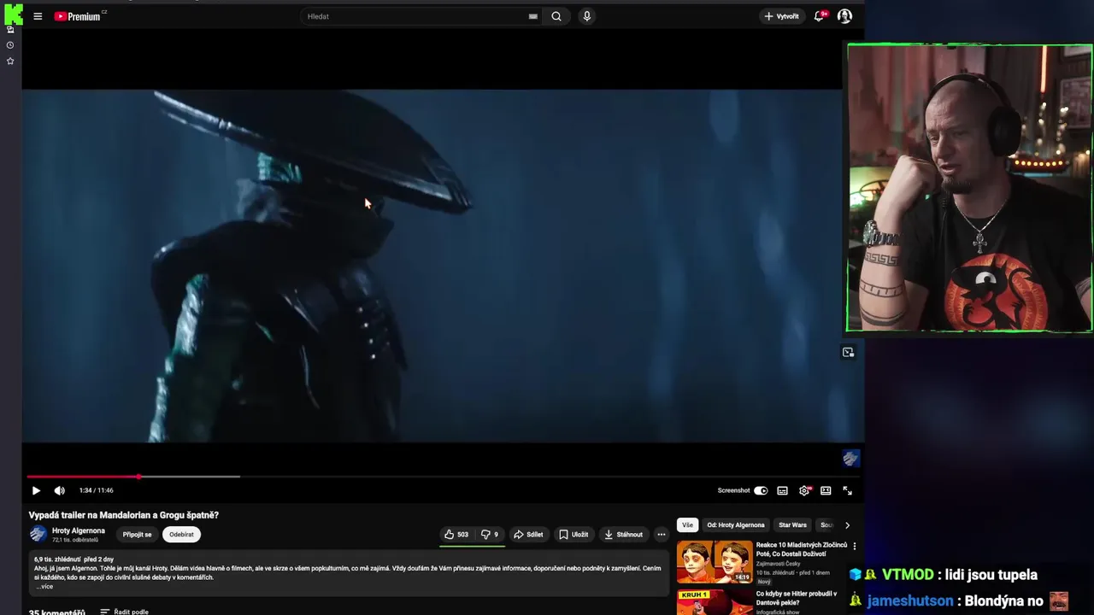The width and height of the screenshot is (1094, 615).
Task: Open browser sidebar history clock icon
Action: point(10,45)
